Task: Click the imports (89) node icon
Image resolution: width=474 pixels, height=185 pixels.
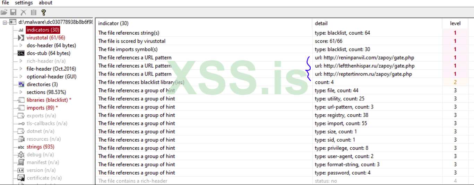Action: click(x=21, y=108)
